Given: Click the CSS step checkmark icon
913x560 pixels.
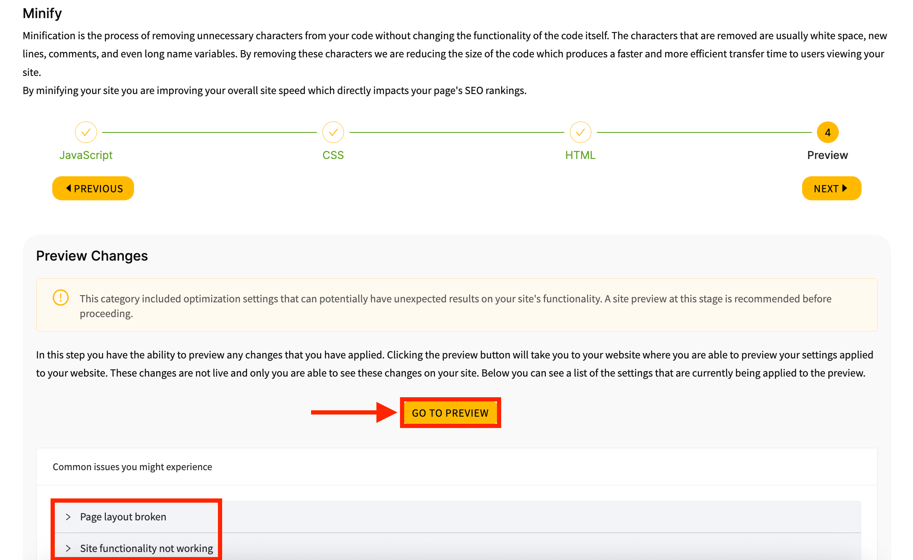Looking at the screenshot, I should coord(333,132).
